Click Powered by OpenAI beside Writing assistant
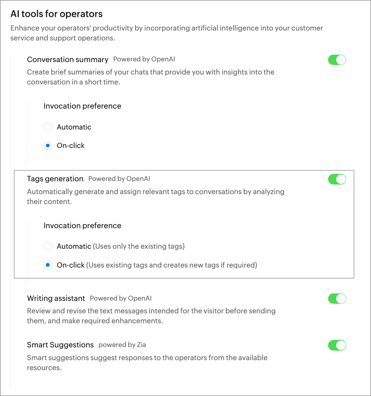Screen dimensions: 371x396 click(x=121, y=298)
